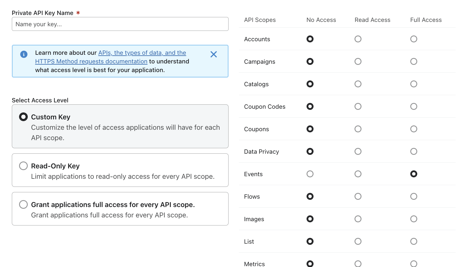Set Coupon Codes scope to No Access

(310, 106)
